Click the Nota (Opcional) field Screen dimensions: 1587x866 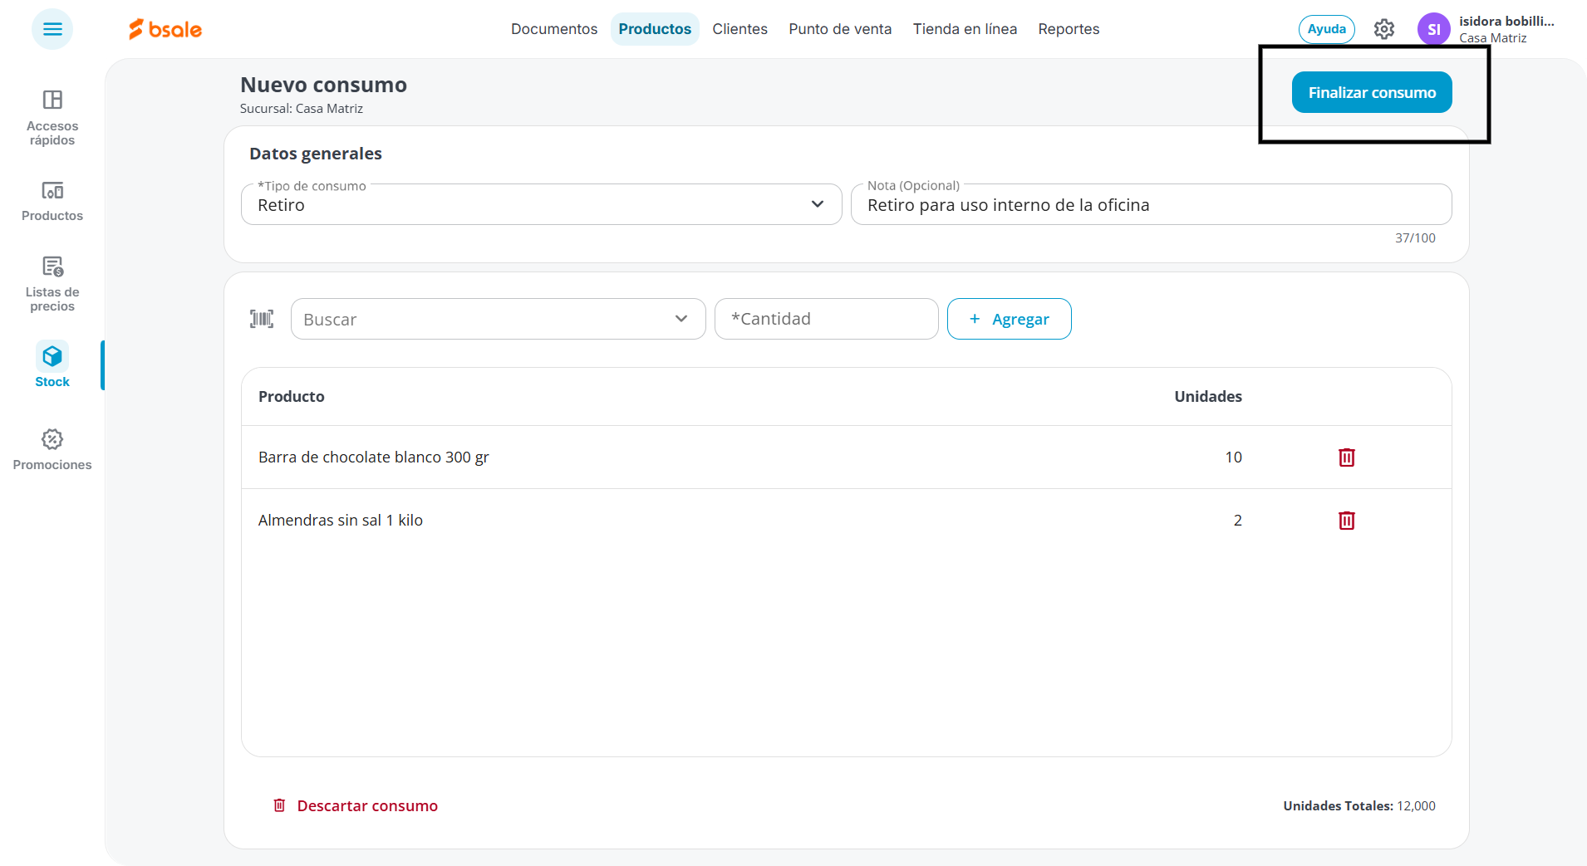point(1151,204)
